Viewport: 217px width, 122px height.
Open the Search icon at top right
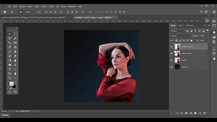tap(201, 12)
